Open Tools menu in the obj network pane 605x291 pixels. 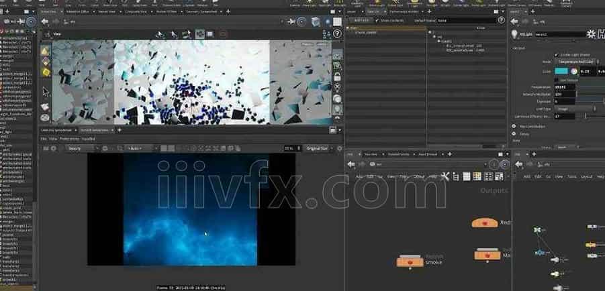click(x=572, y=176)
